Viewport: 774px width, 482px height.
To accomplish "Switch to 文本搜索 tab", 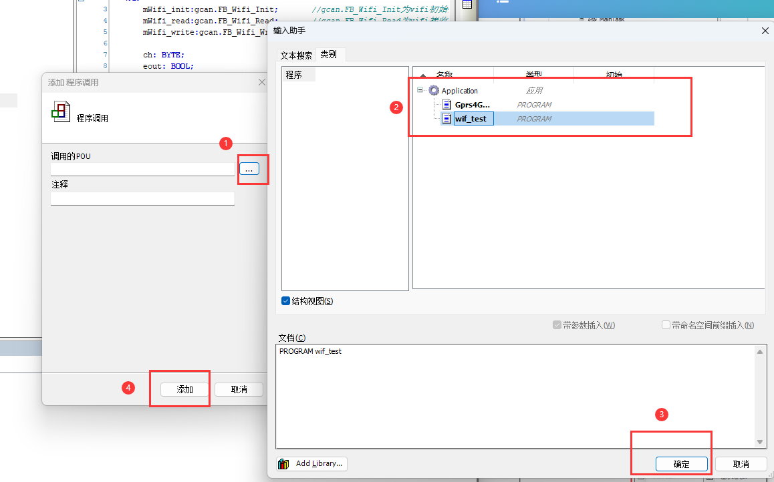I will [296, 55].
